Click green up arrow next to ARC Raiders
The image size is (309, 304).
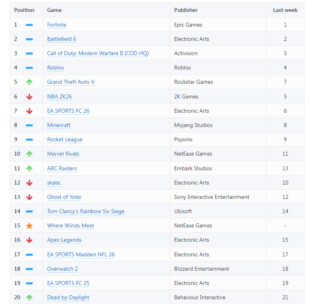(x=29, y=168)
